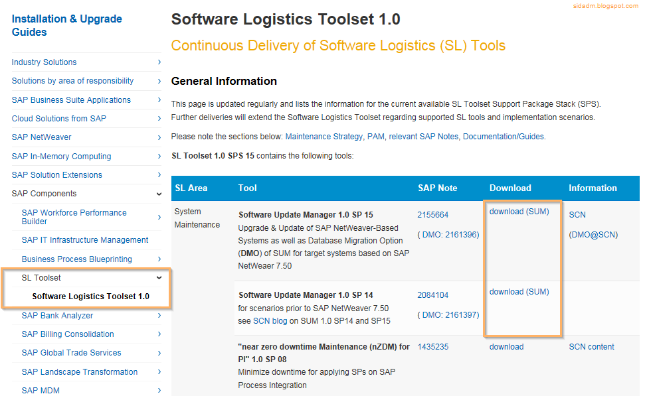This screenshot has width=645, height=396.
Task: Open the Maintenance Strategy link
Action: pyautogui.click(x=323, y=137)
